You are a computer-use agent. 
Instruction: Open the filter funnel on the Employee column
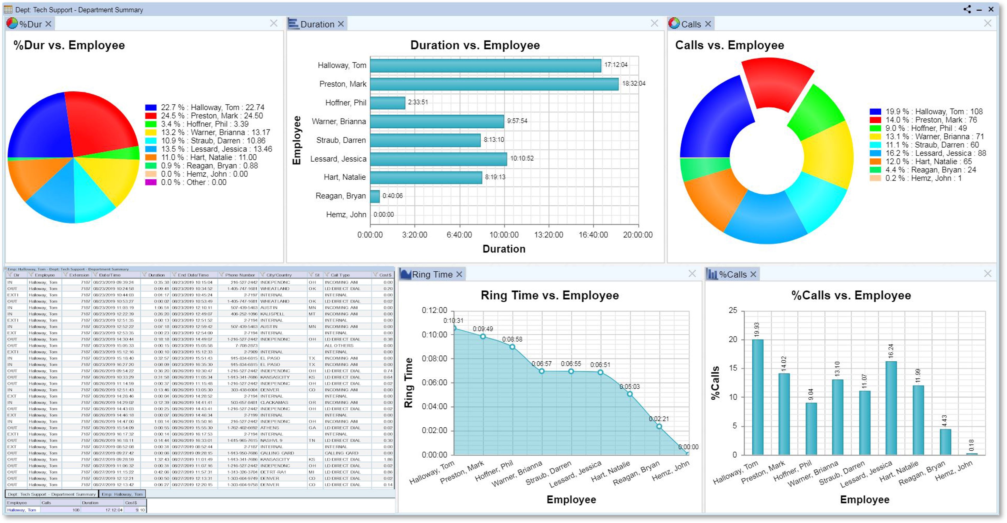pyautogui.click(x=31, y=275)
